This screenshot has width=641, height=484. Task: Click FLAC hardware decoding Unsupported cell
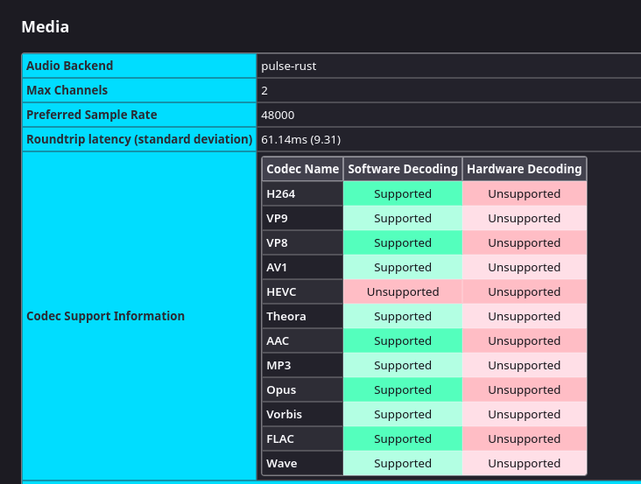point(525,438)
